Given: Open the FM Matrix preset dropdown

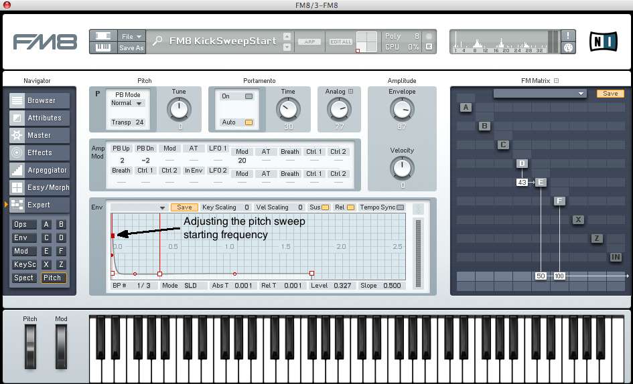Looking at the screenshot, I should pyautogui.click(x=540, y=94).
